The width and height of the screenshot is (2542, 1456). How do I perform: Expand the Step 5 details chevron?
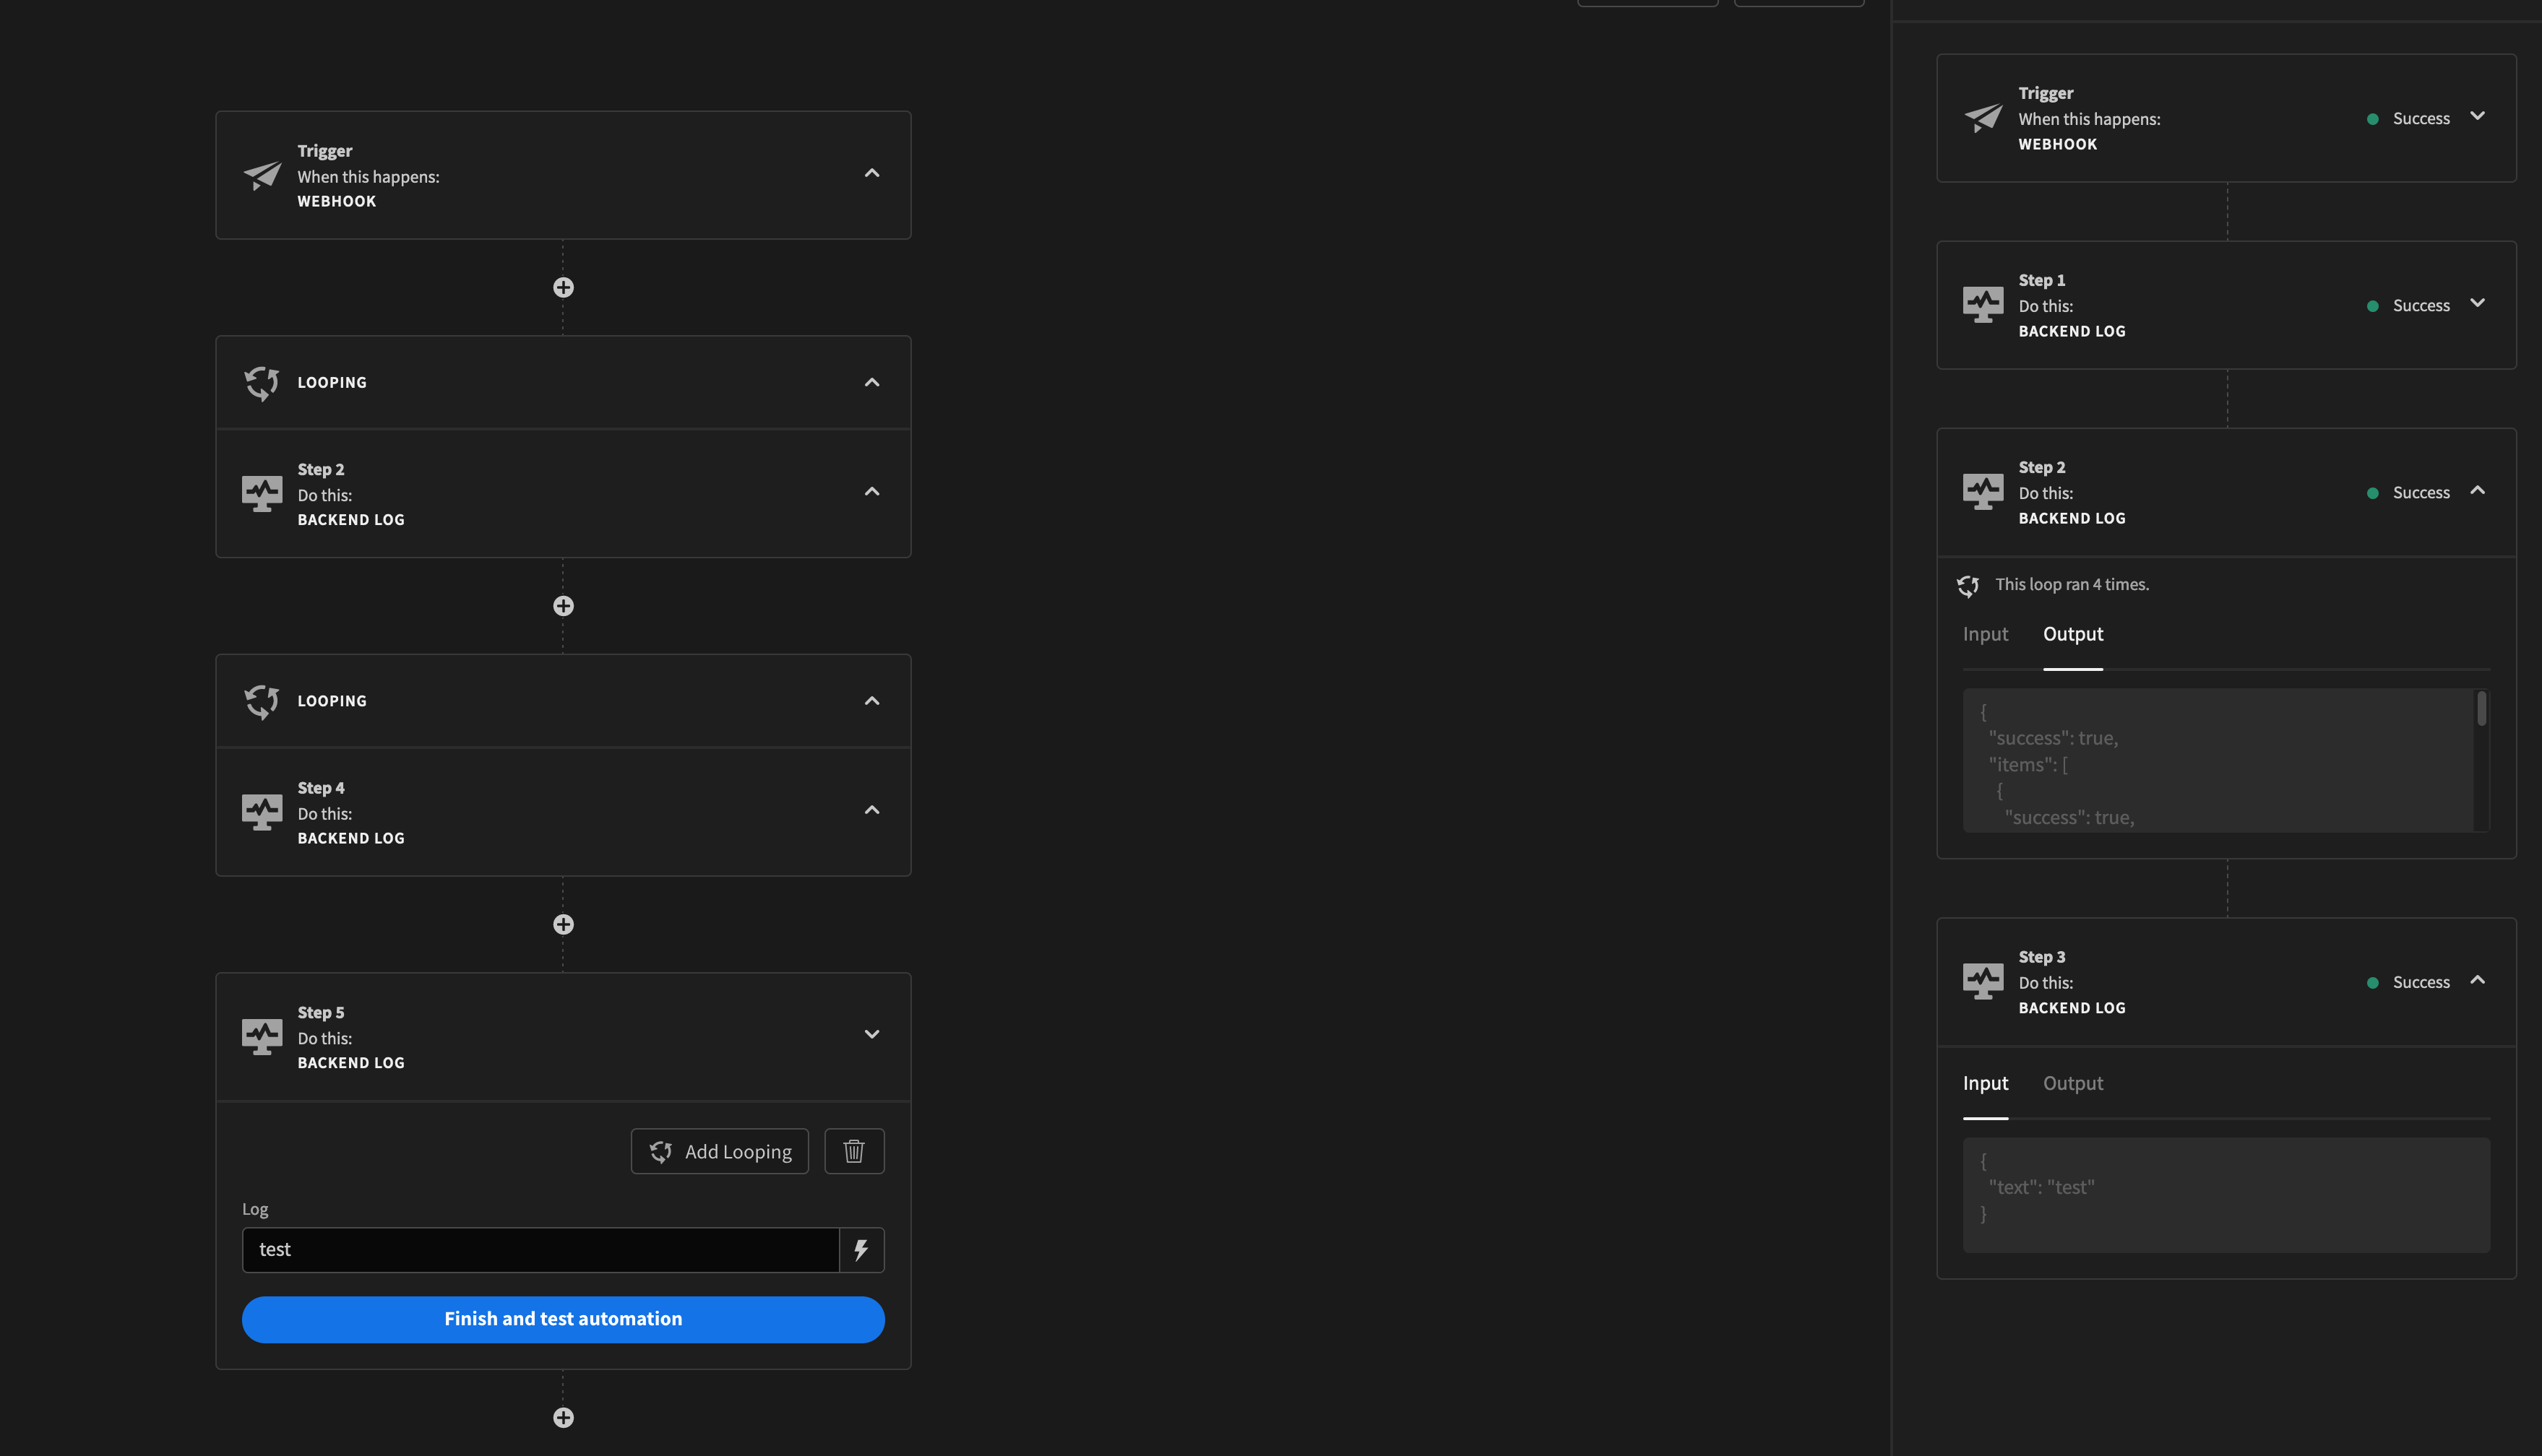871,1034
